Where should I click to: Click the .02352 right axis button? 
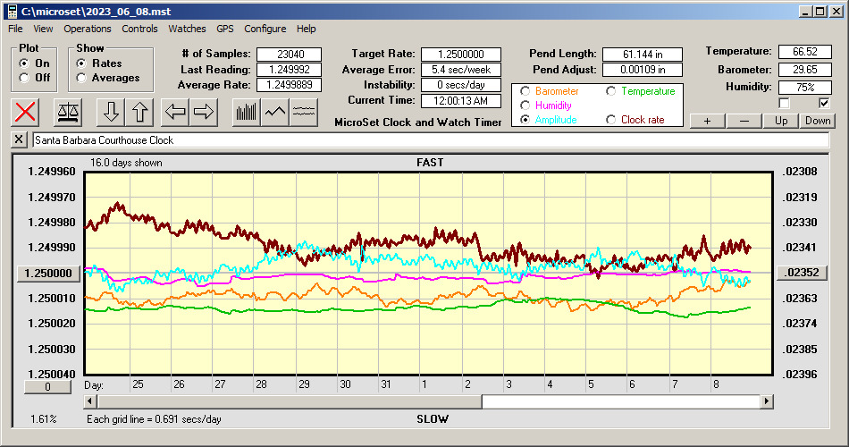pyautogui.click(x=802, y=273)
